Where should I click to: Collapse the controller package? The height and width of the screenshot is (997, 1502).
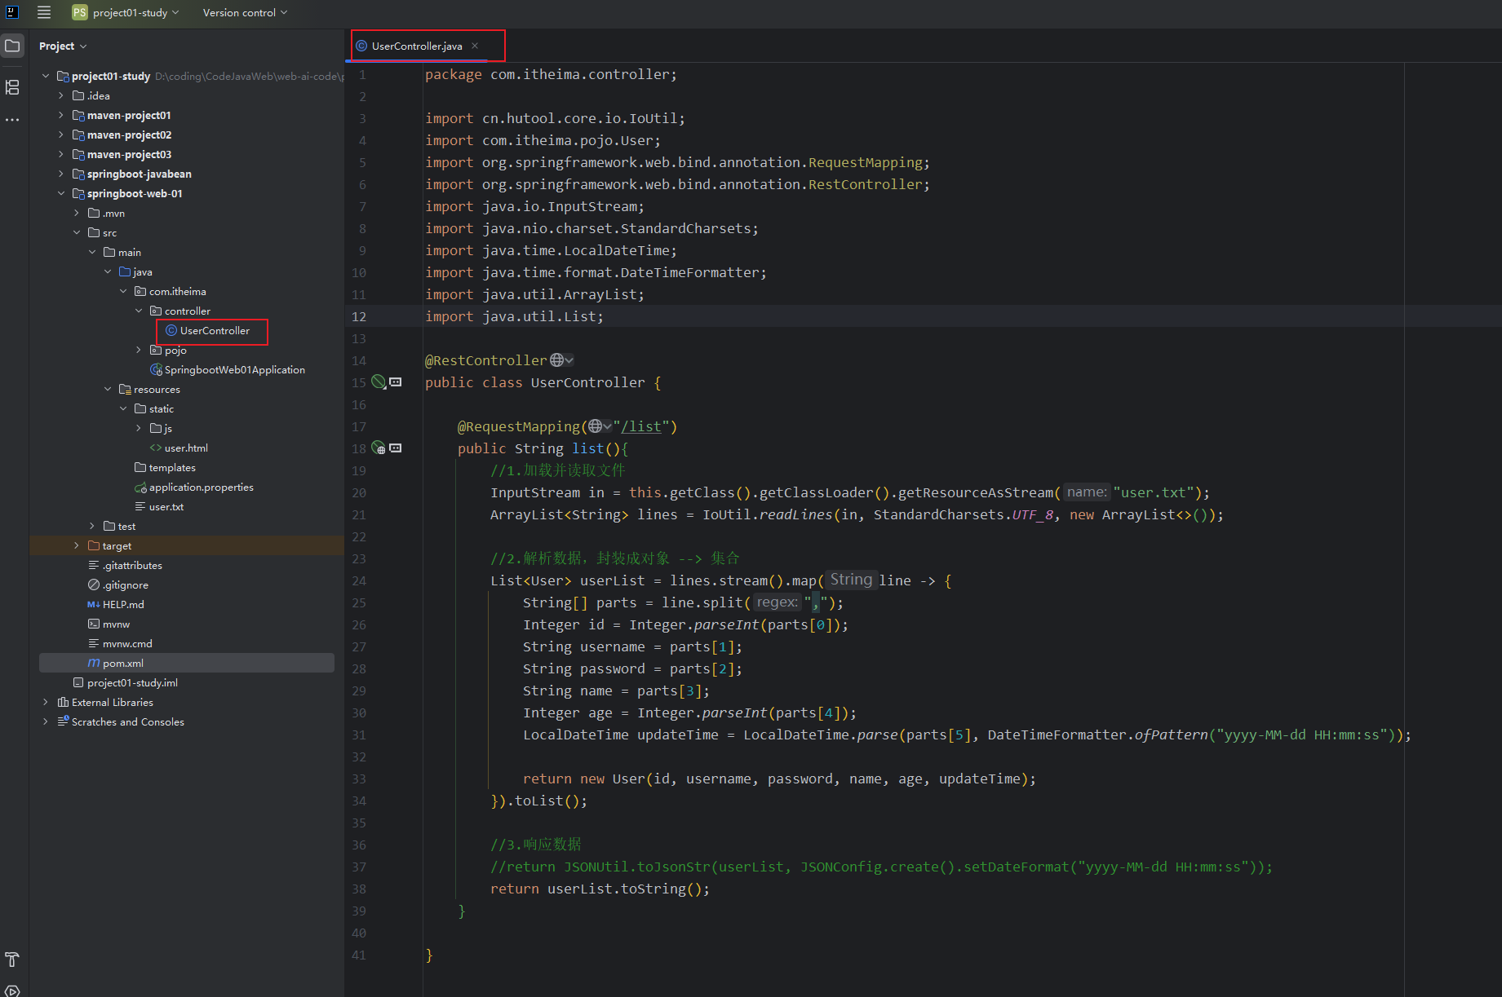click(x=139, y=311)
